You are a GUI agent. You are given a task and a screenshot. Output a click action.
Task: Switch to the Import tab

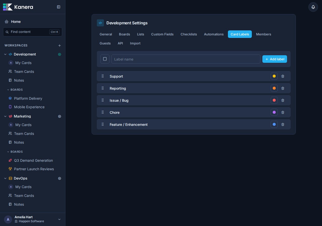(x=135, y=43)
